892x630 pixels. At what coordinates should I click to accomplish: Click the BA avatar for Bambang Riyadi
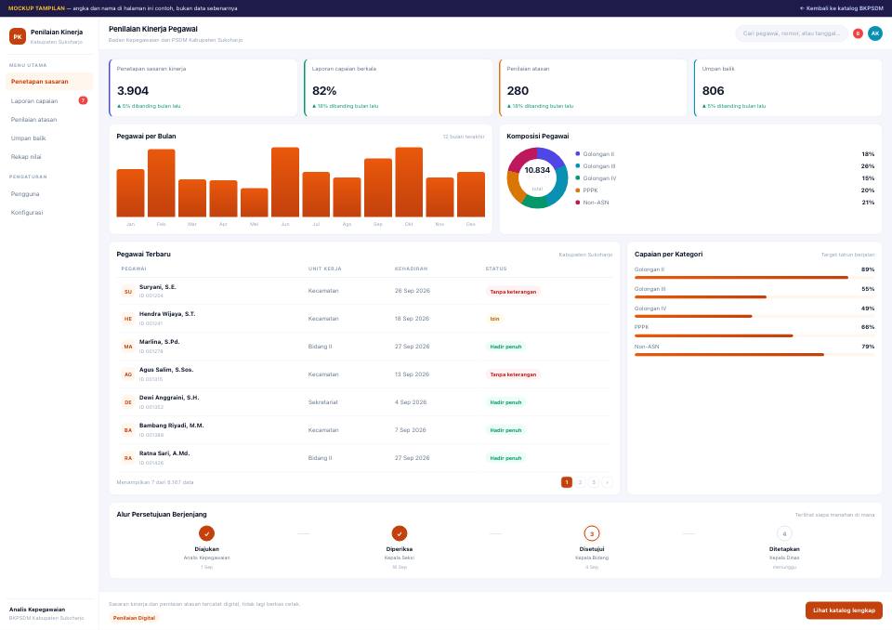[128, 430]
